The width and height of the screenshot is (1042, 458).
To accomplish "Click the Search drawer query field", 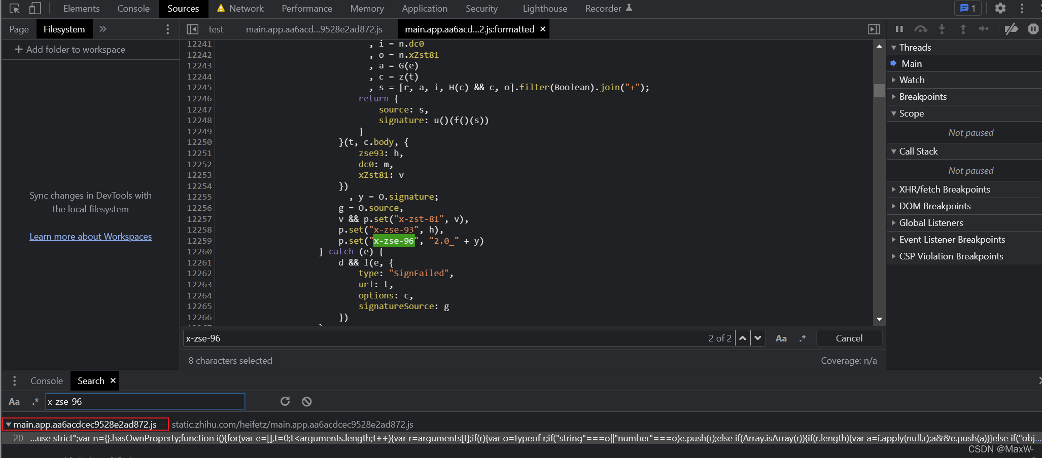I will click(145, 402).
